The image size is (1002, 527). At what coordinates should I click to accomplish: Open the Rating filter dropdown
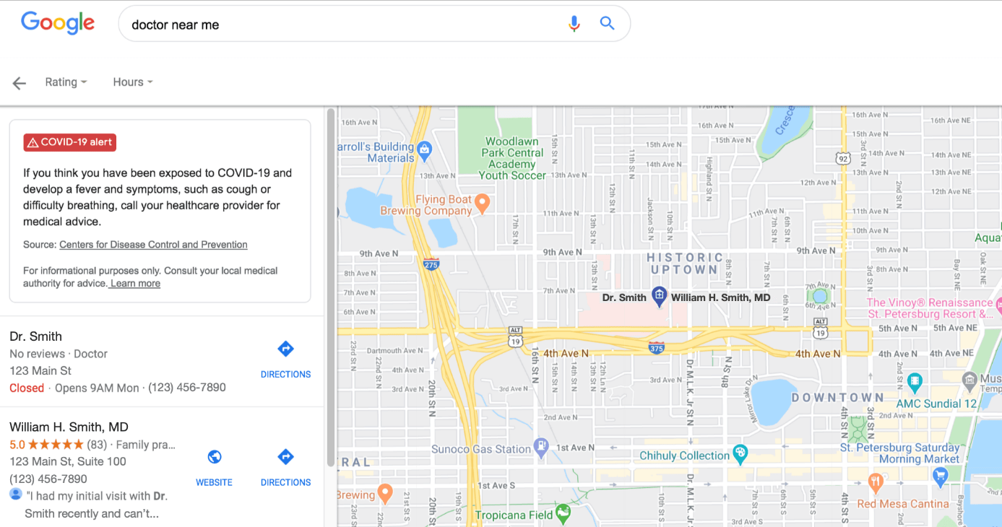(66, 82)
